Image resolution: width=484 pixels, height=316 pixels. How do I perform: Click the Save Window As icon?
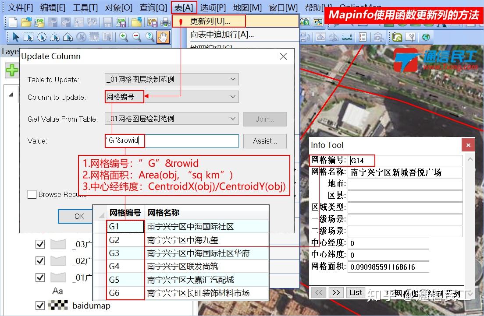[x=153, y=22]
